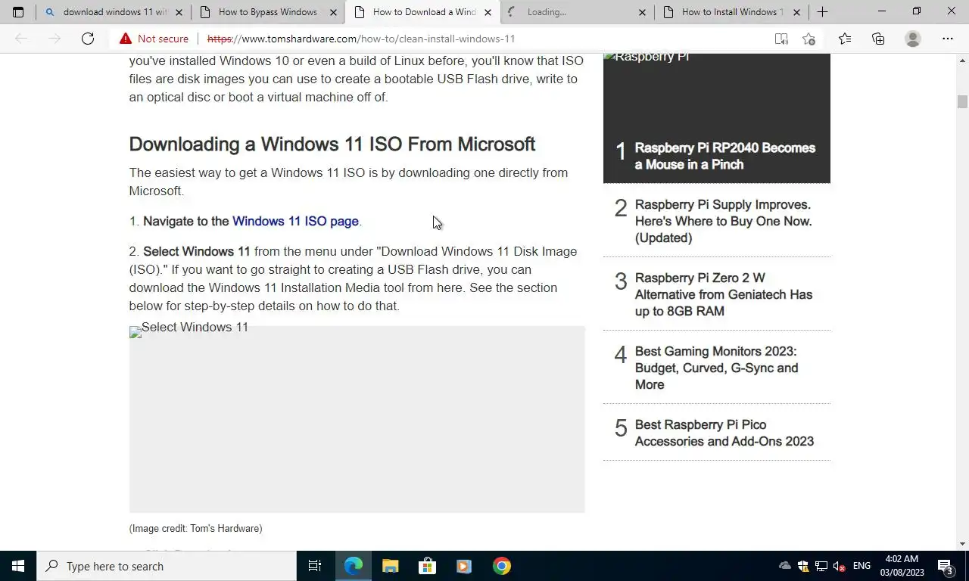Open the Collections icon
969x581 pixels.
coord(878,39)
